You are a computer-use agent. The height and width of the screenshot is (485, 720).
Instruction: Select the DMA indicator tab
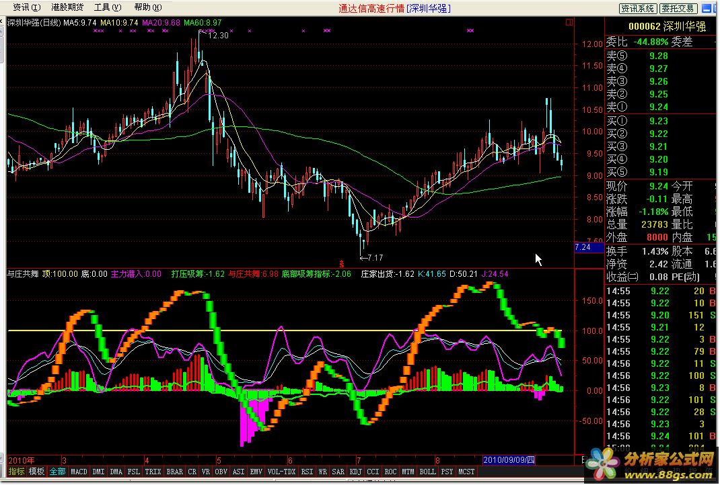tap(116, 472)
